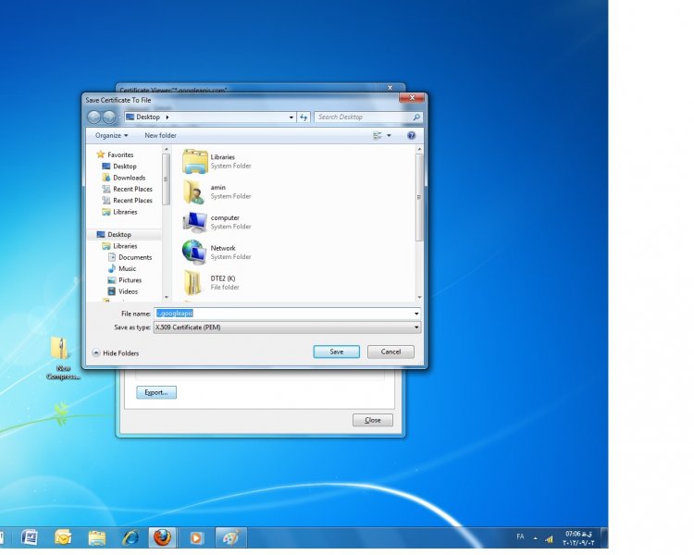
Task: Select Pictures in navigation tree
Action: [125, 280]
